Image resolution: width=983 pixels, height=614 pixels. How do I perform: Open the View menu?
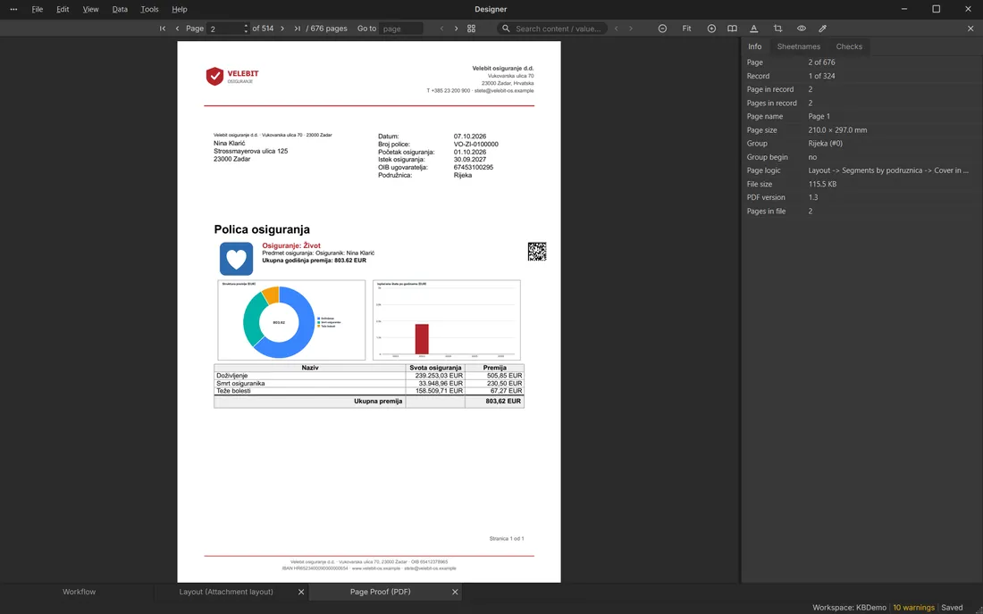(91, 10)
